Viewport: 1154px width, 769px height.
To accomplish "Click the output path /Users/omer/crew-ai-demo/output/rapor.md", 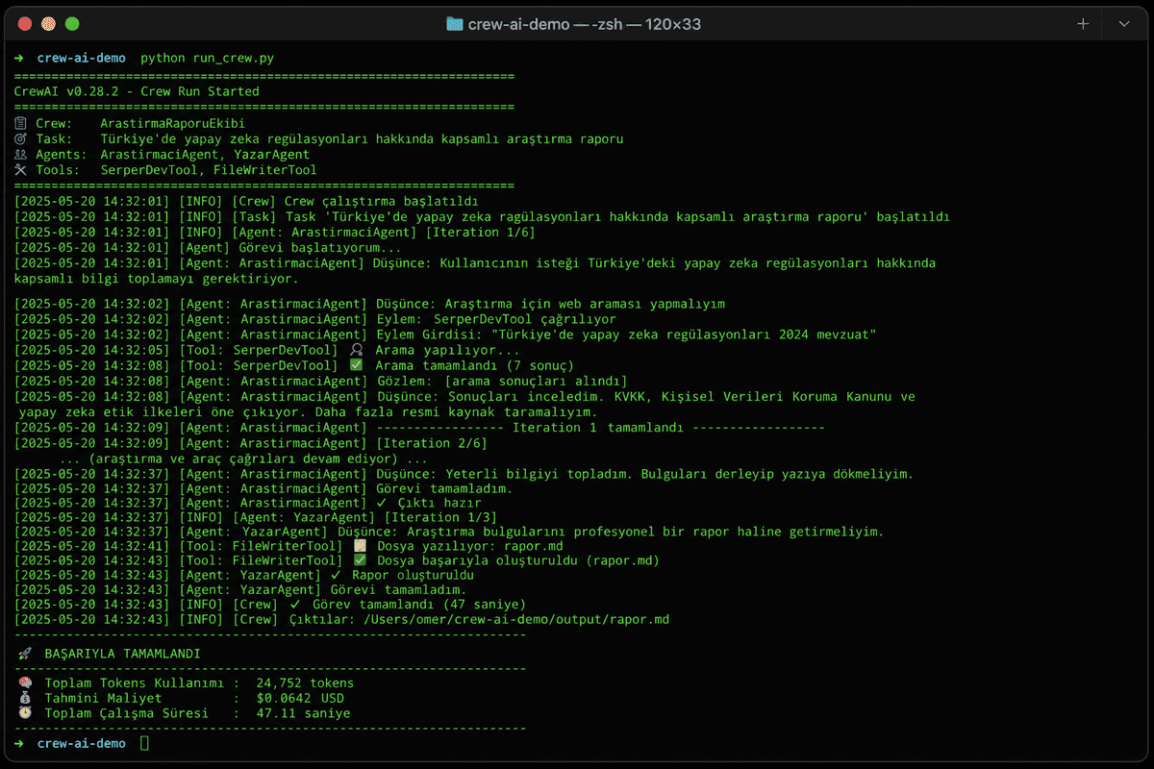I will tap(515, 620).
